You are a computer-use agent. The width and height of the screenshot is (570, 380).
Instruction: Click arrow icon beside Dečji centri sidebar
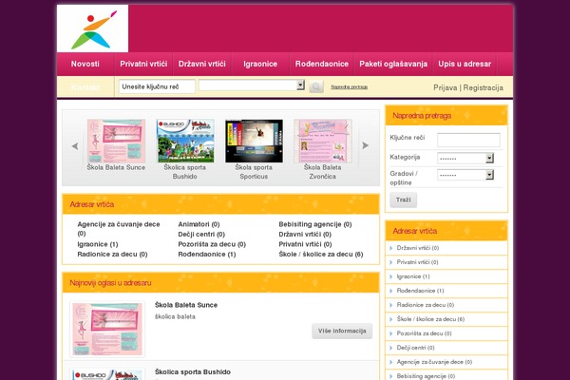pyautogui.click(x=391, y=348)
